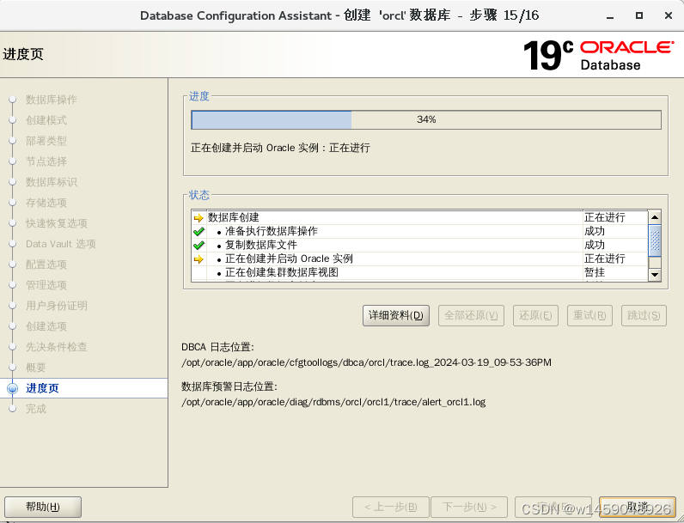Click the status list scrollbar thumb
This screenshot has width=684, height=523.
tap(654, 240)
